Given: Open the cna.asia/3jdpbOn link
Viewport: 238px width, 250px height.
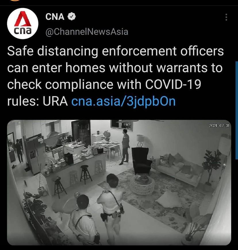Looking at the screenshot, I should tap(123, 101).
